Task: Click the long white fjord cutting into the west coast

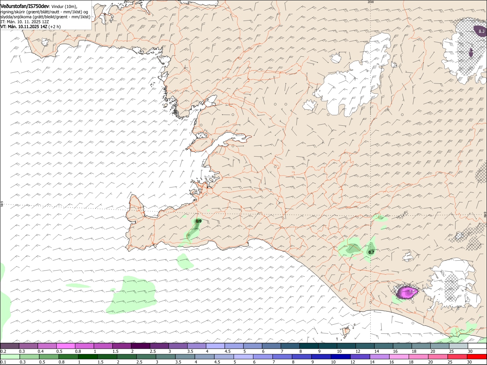Action: [228, 139]
